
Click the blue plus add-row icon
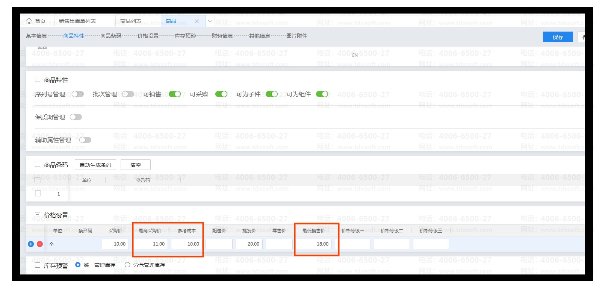[31, 244]
